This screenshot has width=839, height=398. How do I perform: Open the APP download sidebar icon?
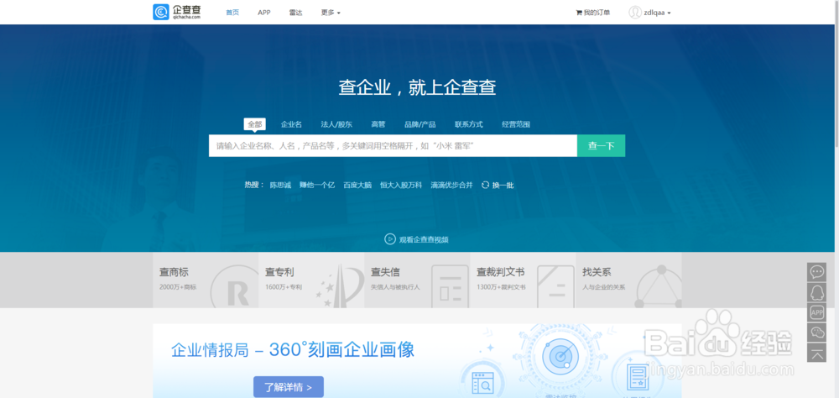pos(816,312)
